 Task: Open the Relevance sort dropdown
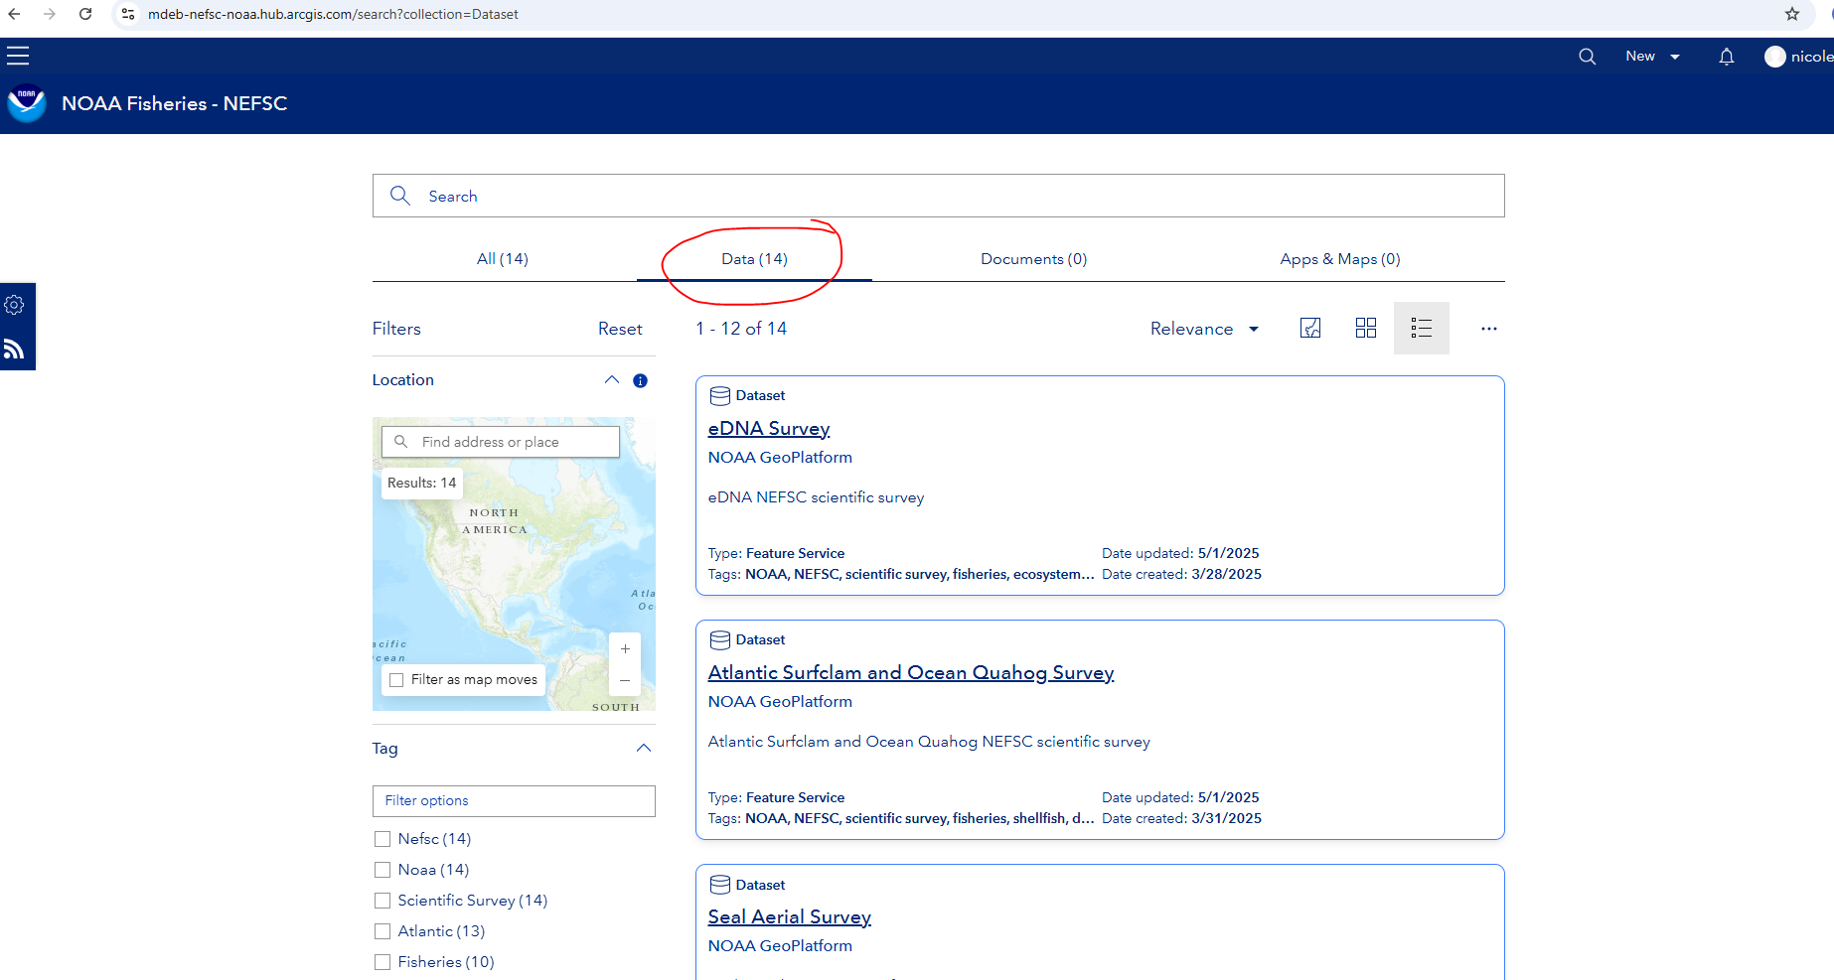1204,329
